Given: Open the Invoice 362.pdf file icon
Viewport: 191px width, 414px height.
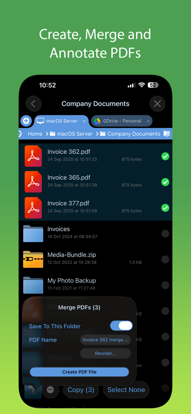Looking at the screenshot, I should coord(33,156).
